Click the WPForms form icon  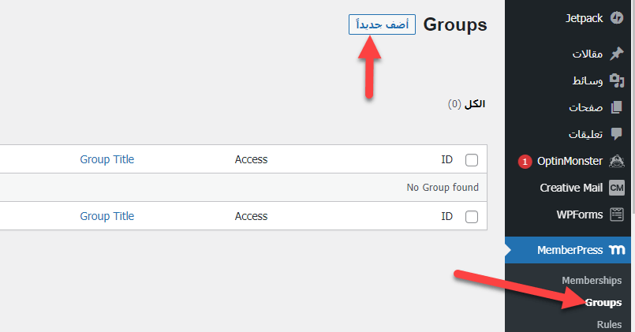tap(617, 214)
